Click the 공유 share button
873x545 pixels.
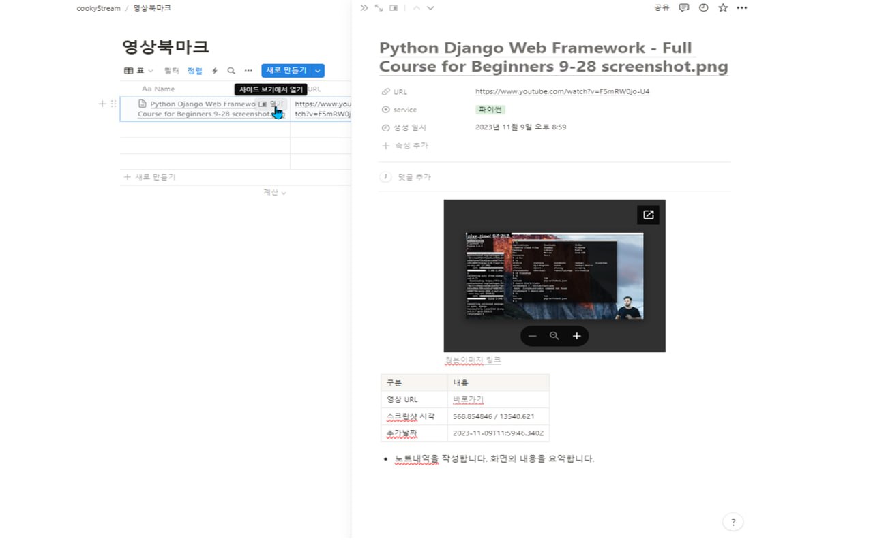pos(661,7)
